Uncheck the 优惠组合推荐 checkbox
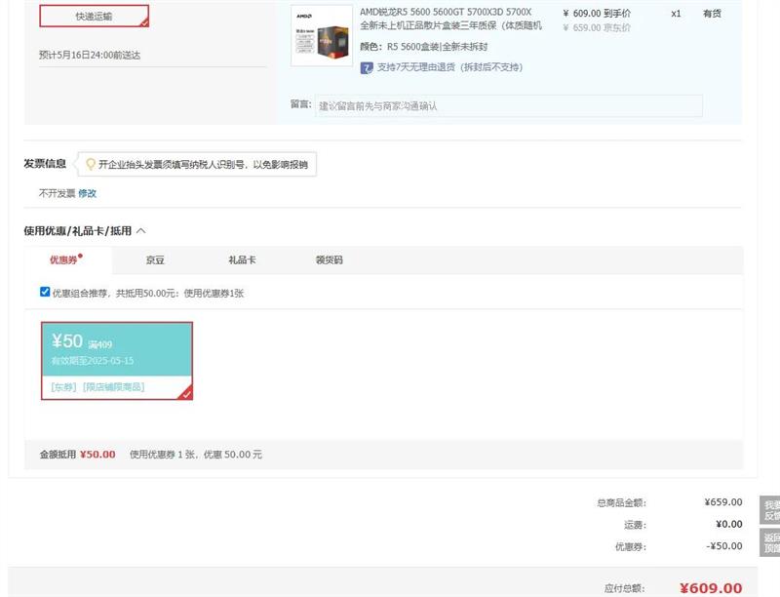The width and height of the screenshot is (780, 597). tap(45, 292)
